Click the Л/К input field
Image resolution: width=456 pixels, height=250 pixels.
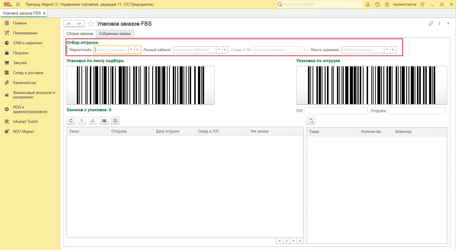[336, 111]
